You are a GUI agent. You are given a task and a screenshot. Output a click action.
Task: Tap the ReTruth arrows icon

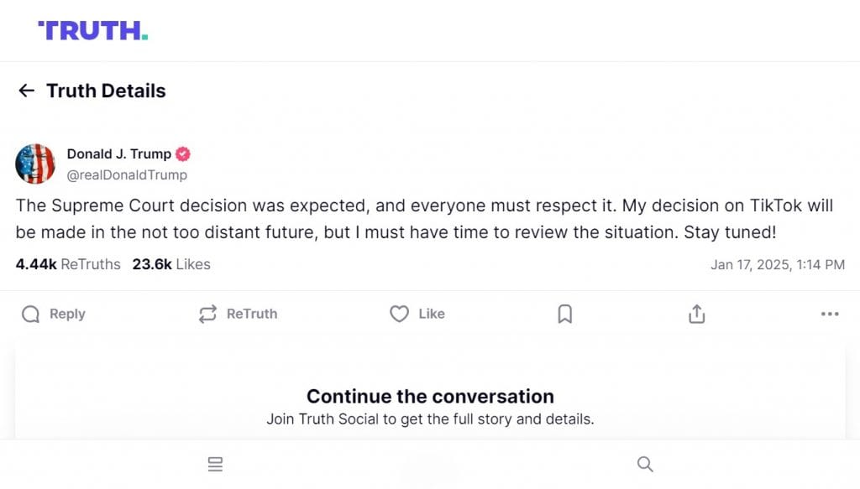tap(208, 314)
